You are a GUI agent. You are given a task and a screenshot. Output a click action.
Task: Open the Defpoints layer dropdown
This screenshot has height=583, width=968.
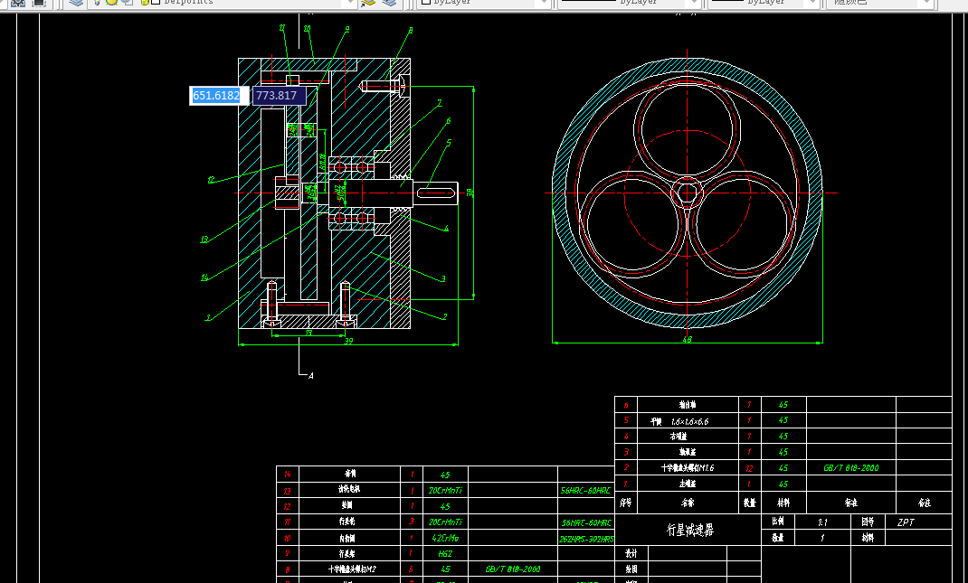(351, 3)
